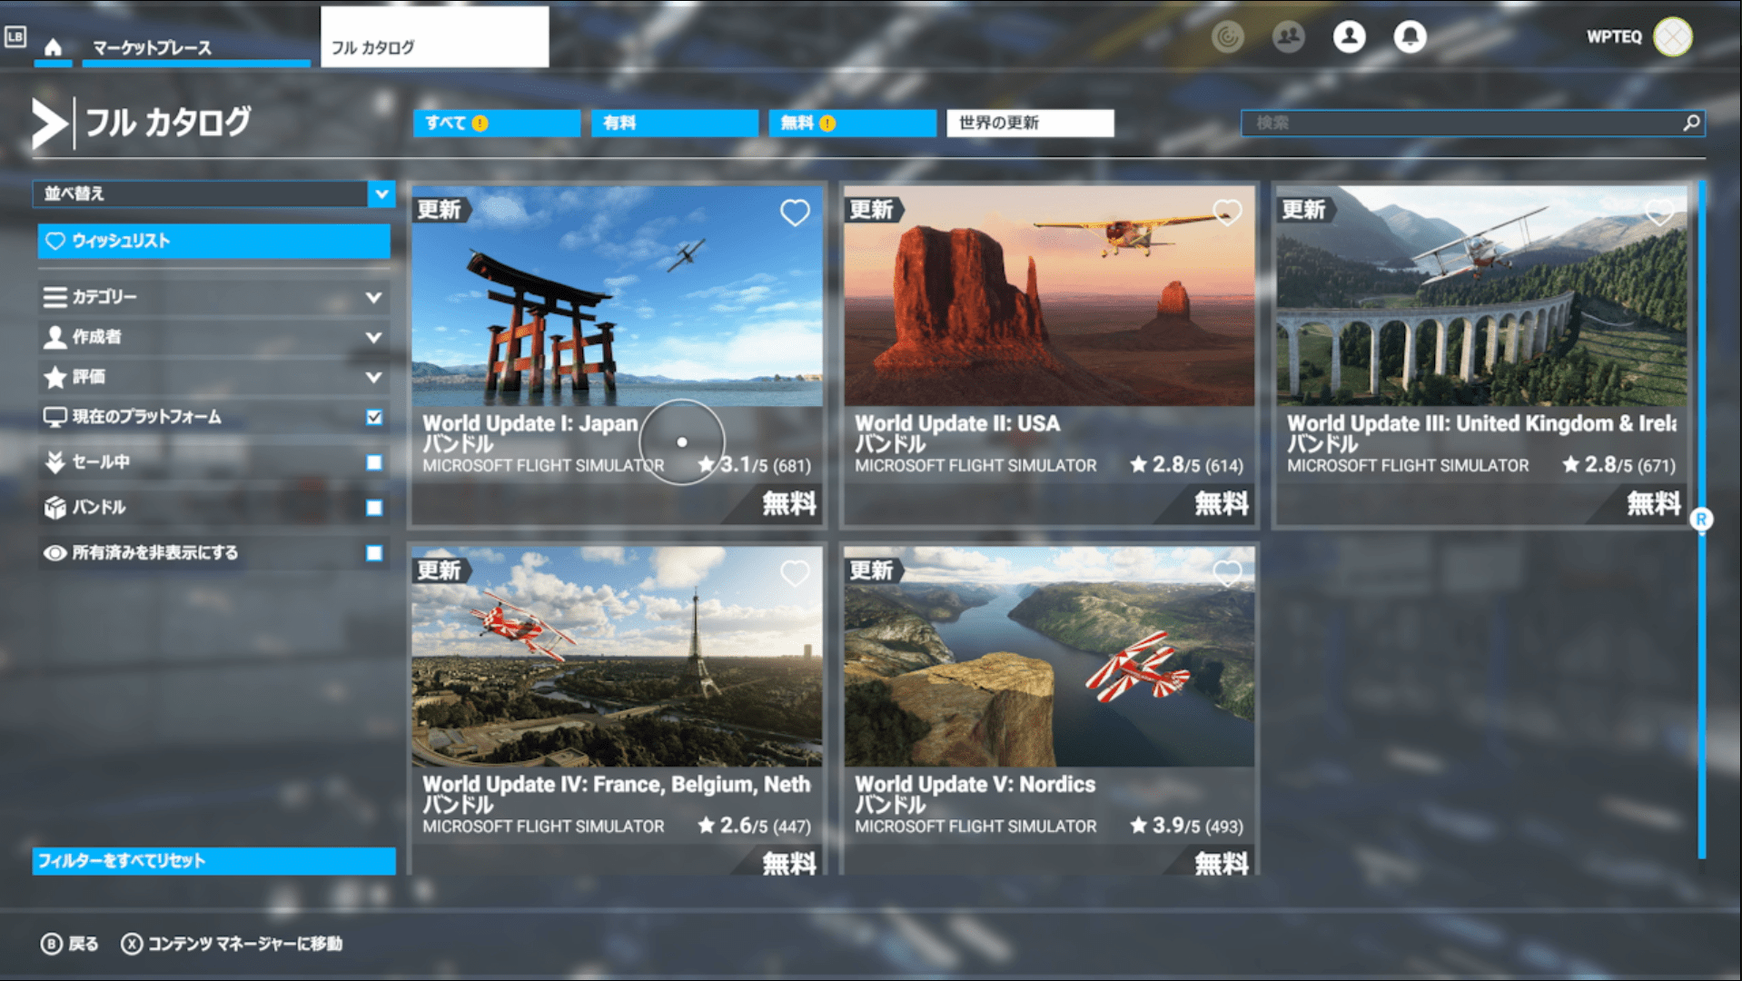Click the LB shoulder button icon
1742x981 pixels.
[15, 36]
